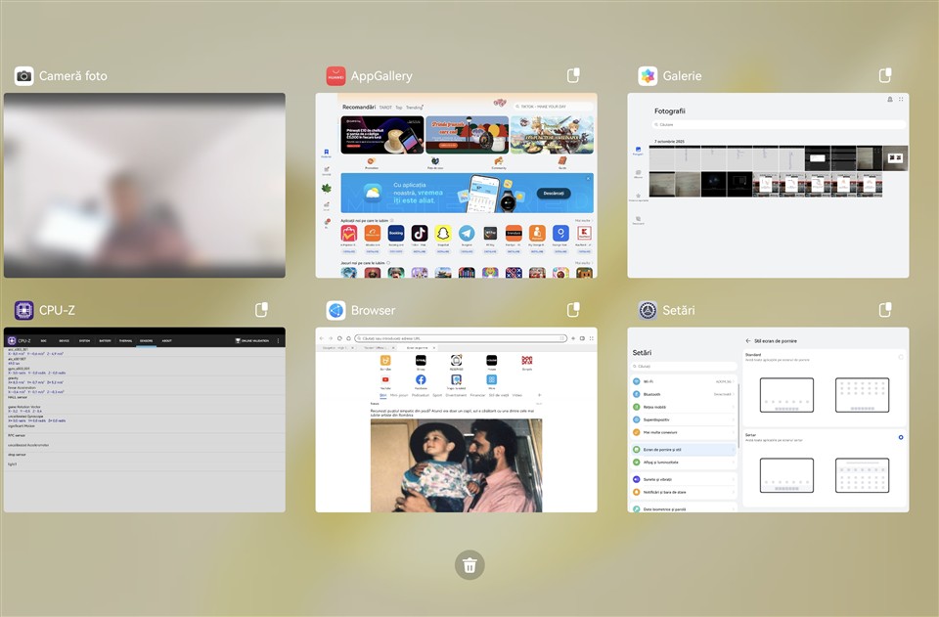Tap the split-screen icon for AppGallery
The height and width of the screenshot is (617, 939).
574,75
